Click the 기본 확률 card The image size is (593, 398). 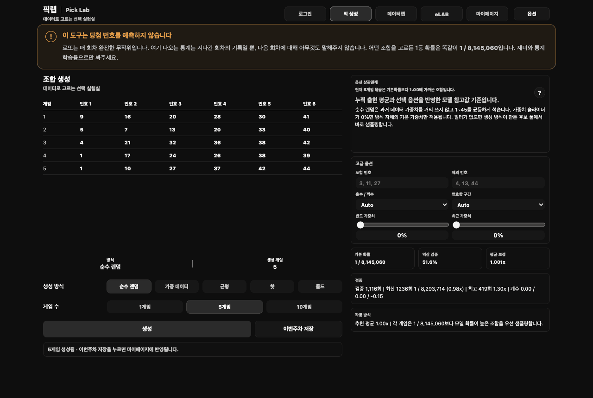click(383, 258)
